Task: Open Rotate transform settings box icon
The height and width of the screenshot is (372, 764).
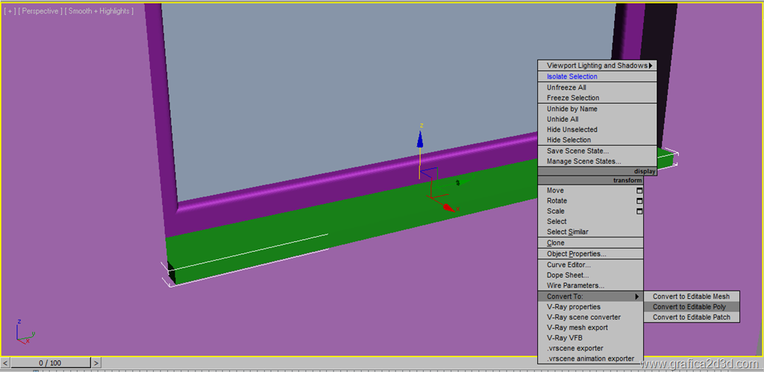Action: pyautogui.click(x=639, y=201)
